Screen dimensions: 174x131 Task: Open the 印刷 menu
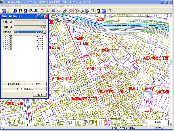click(x=51, y=6)
